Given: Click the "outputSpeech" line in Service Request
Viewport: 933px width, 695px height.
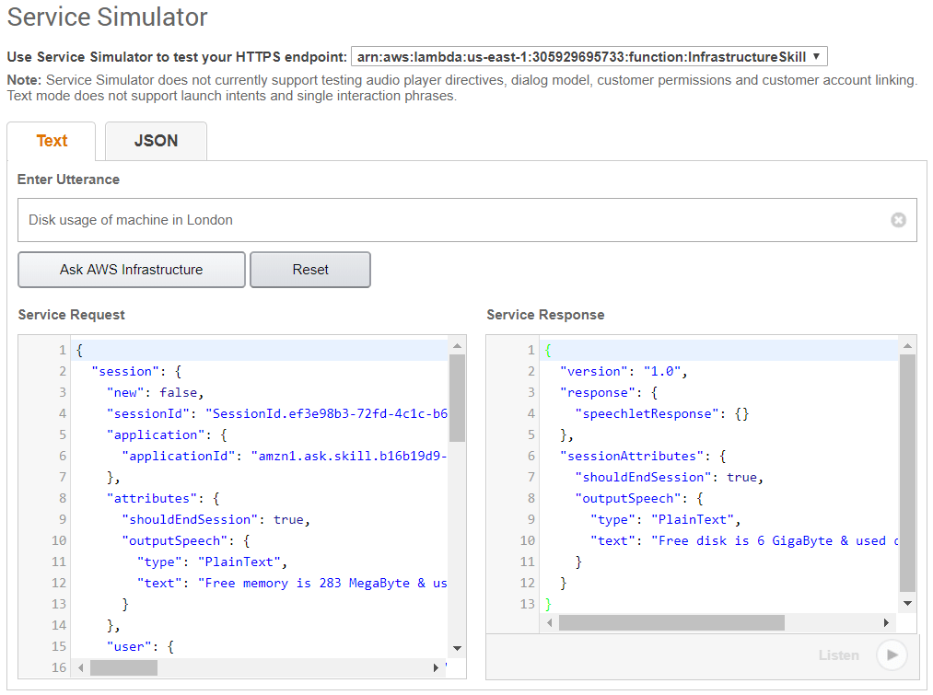Looking at the screenshot, I should pyautogui.click(x=186, y=541).
